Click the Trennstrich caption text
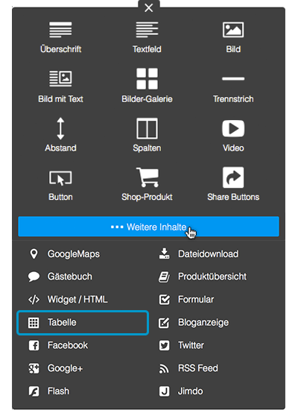Image resolution: width=298 pixels, height=410 pixels. click(x=233, y=99)
